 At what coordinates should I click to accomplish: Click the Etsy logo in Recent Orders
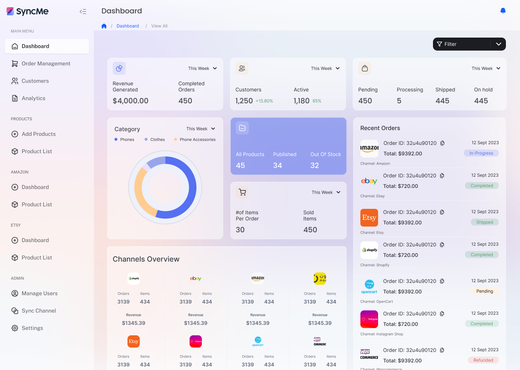[x=369, y=218]
